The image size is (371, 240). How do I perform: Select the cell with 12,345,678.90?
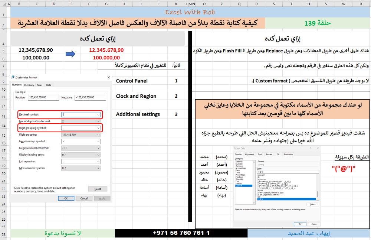[x=36, y=50]
